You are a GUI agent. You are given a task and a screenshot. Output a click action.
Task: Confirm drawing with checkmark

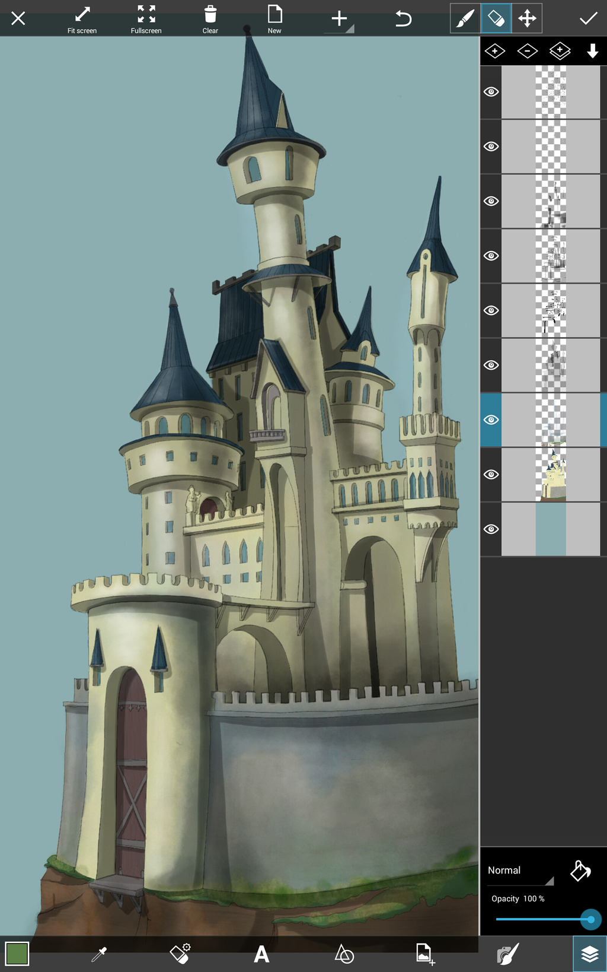point(588,18)
